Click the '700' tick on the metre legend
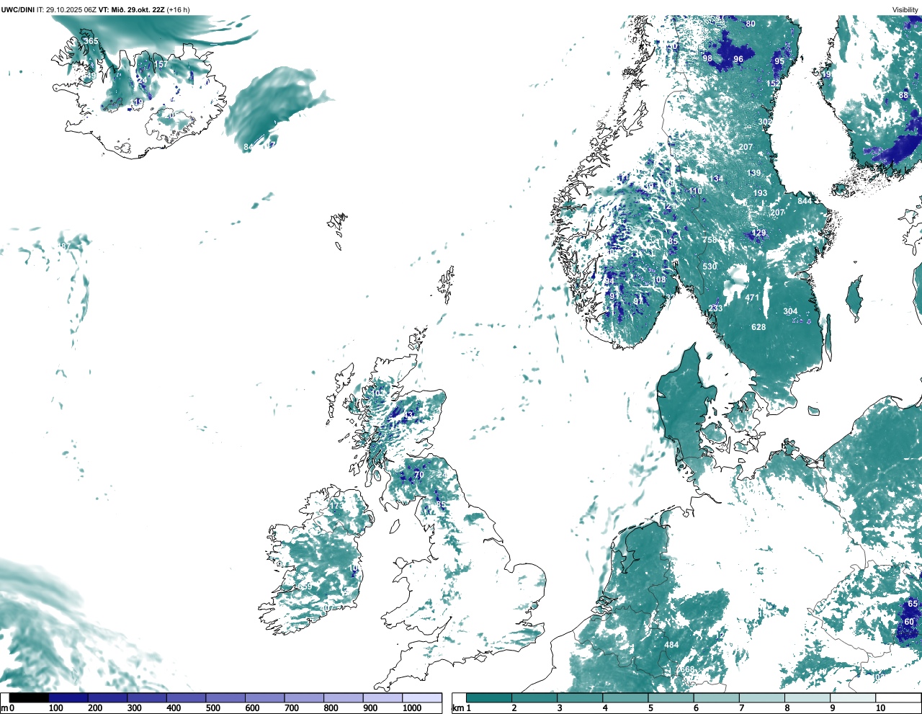922x714 pixels. 291,708
